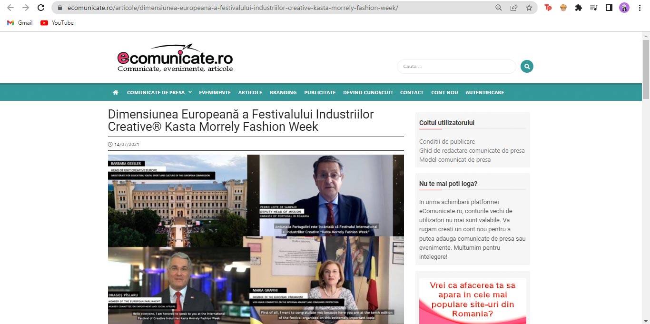This screenshot has width=650, height=324.
Task: Open the Contact menu item
Action: tap(412, 92)
